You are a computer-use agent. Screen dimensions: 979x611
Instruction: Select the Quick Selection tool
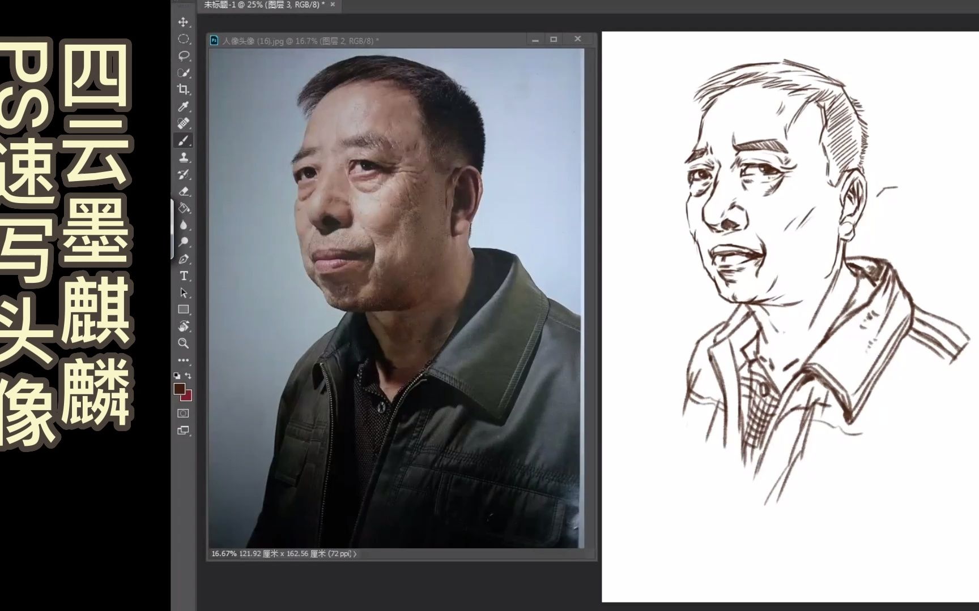(184, 73)
